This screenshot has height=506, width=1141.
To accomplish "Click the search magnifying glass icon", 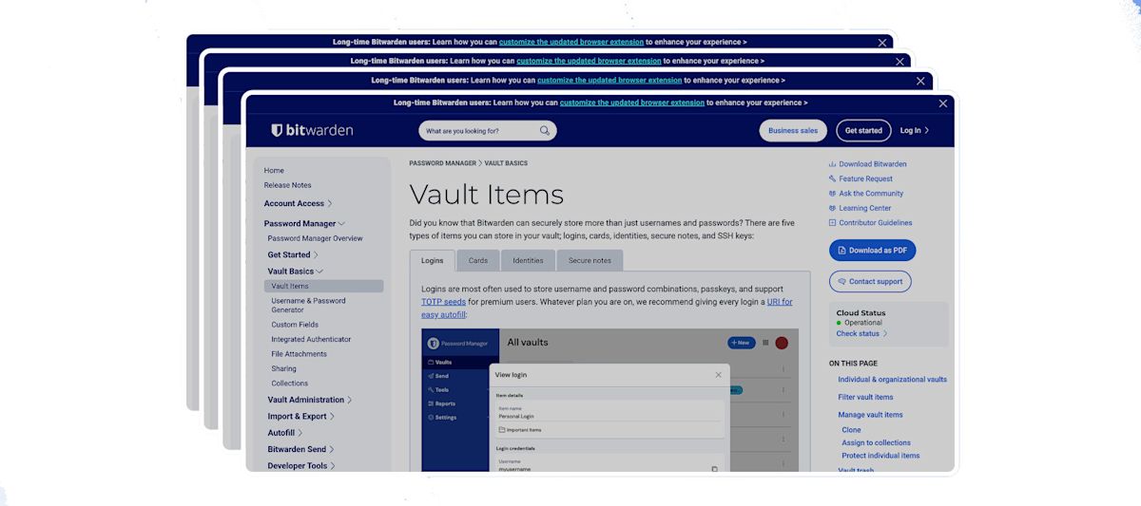I will point(545,131).
